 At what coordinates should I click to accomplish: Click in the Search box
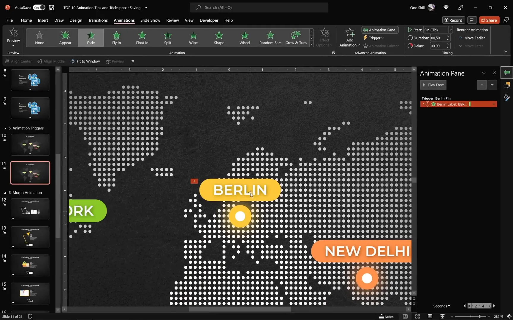[259, 7]
